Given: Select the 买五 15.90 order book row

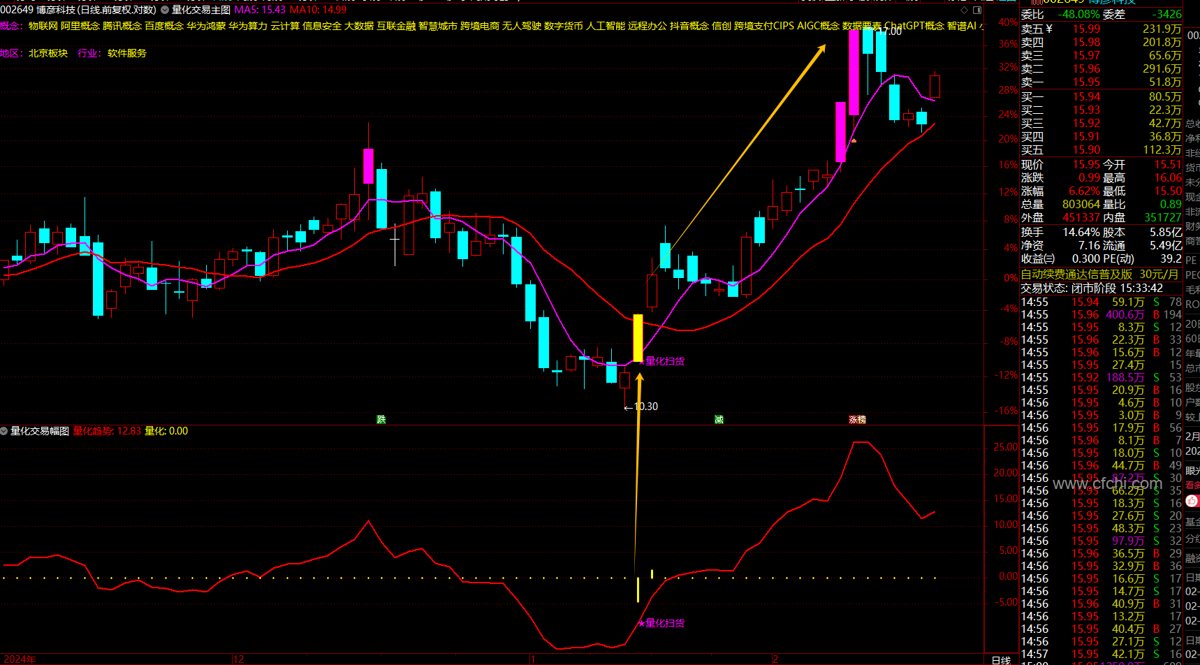Looking at the screenshot, I should point(1101,149).
